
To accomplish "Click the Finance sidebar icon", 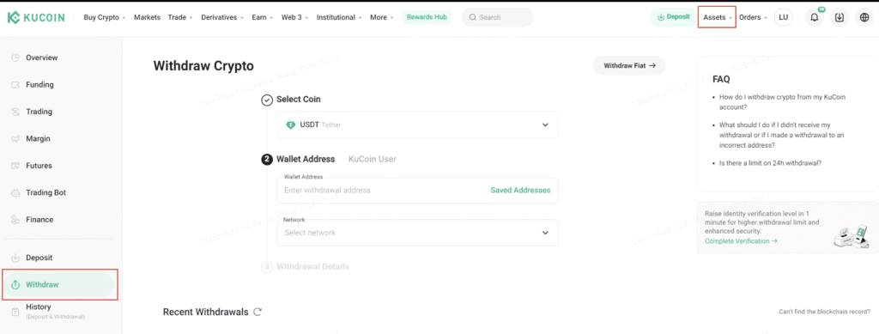I will pos(15,220).
